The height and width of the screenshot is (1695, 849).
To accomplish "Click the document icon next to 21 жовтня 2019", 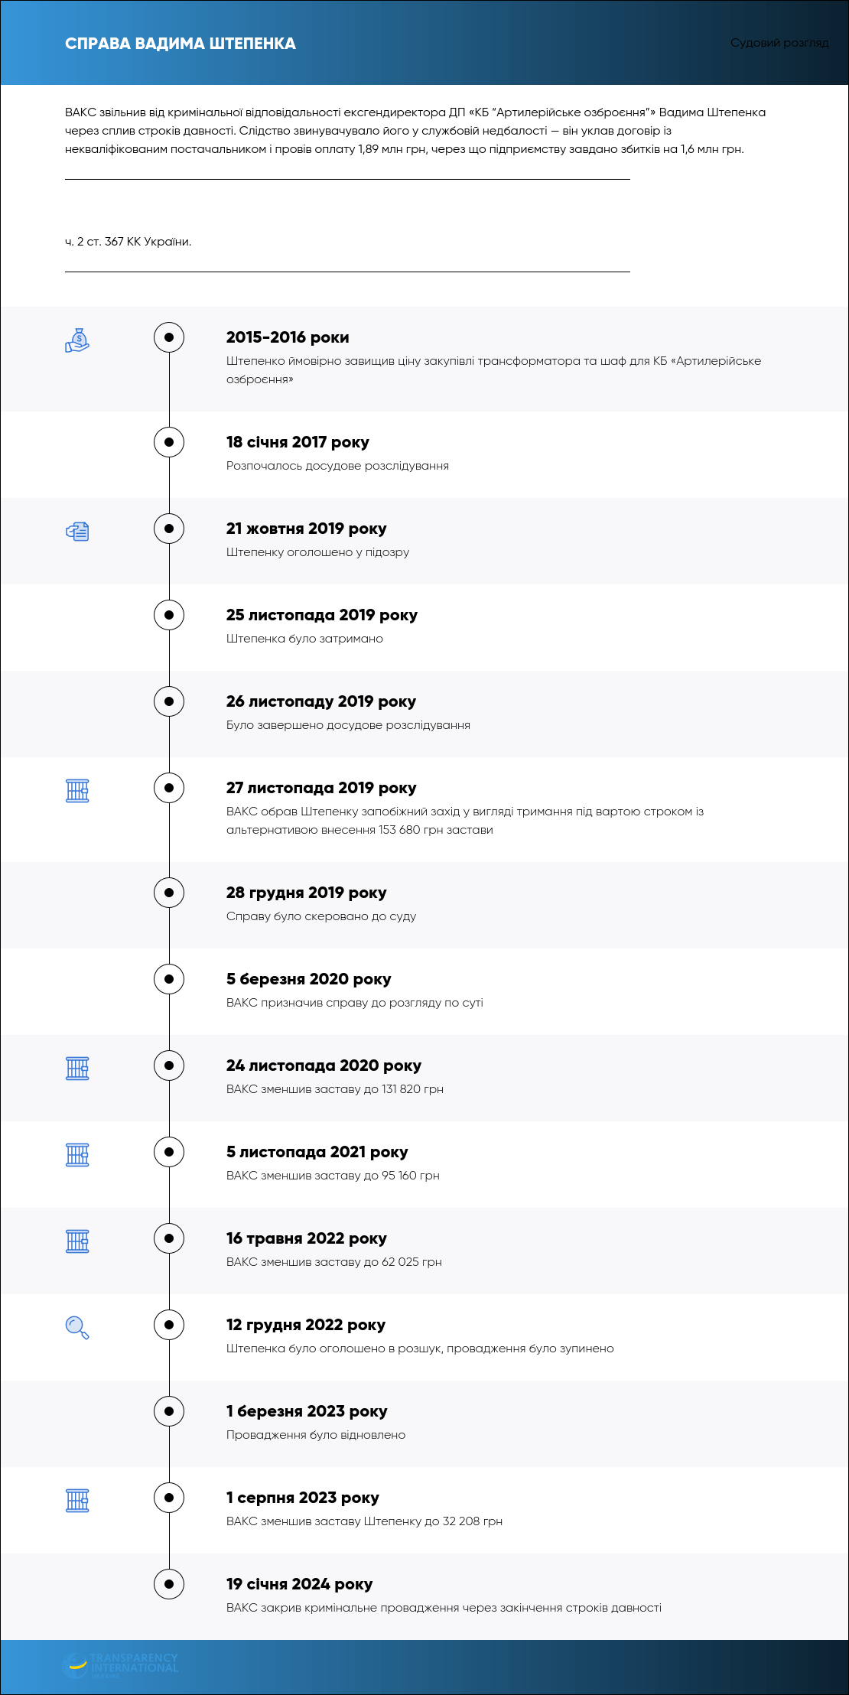I will [77, 531].
